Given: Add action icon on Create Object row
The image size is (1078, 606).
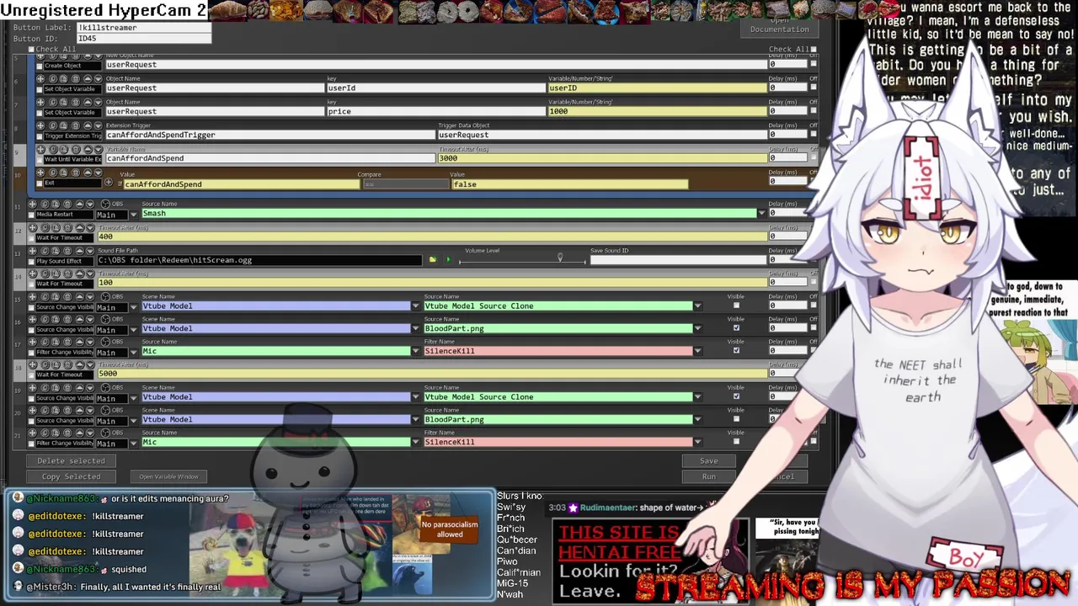Looking at the screenshot, I should point(40,56).
